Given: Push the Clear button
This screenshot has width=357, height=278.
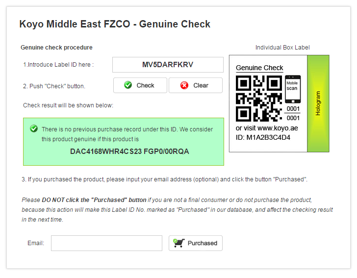Looking at the screenshot, I should [x=196, y=85].
